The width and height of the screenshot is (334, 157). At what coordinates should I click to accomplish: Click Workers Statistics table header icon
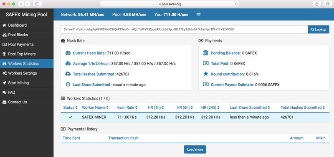pyautogui.click(x=63, y=99)
